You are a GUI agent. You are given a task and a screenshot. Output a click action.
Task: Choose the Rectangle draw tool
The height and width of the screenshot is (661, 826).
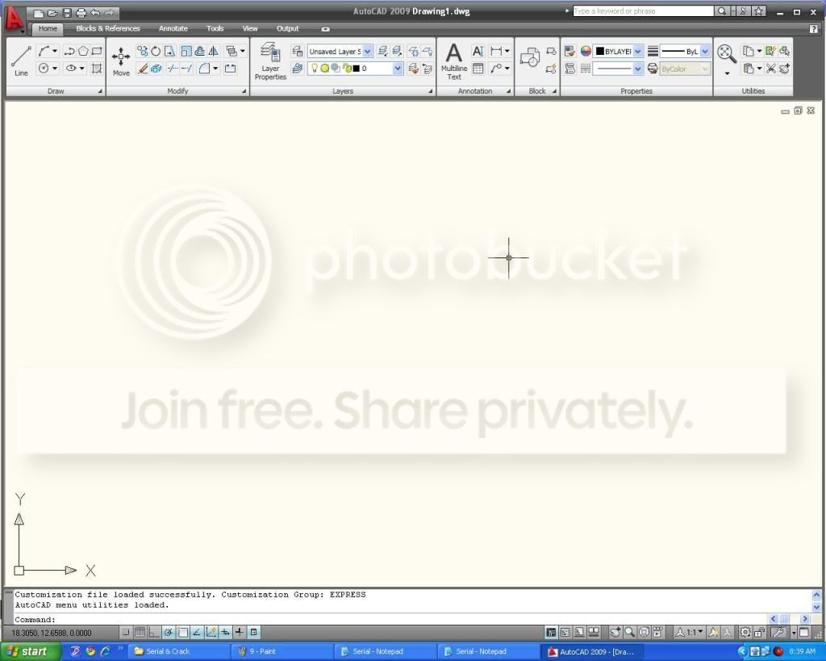pos(97,51)
